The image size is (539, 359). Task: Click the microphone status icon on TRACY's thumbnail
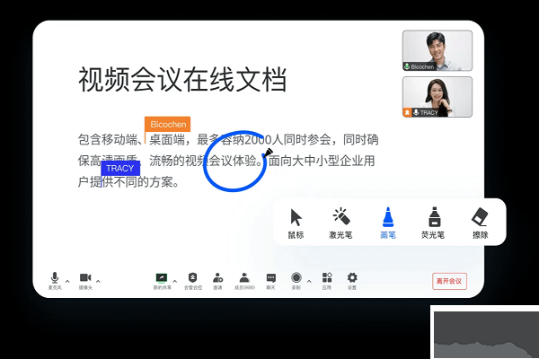416,112
